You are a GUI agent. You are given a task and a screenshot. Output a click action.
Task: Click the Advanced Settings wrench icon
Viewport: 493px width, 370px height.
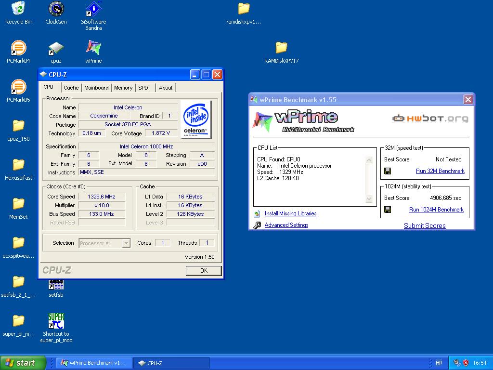pyautogui.click(x=257, y=225)
